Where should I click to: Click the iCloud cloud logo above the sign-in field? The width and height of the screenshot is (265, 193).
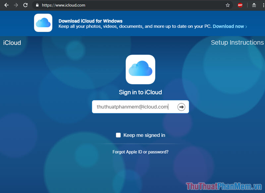click(x=140, y=69)
